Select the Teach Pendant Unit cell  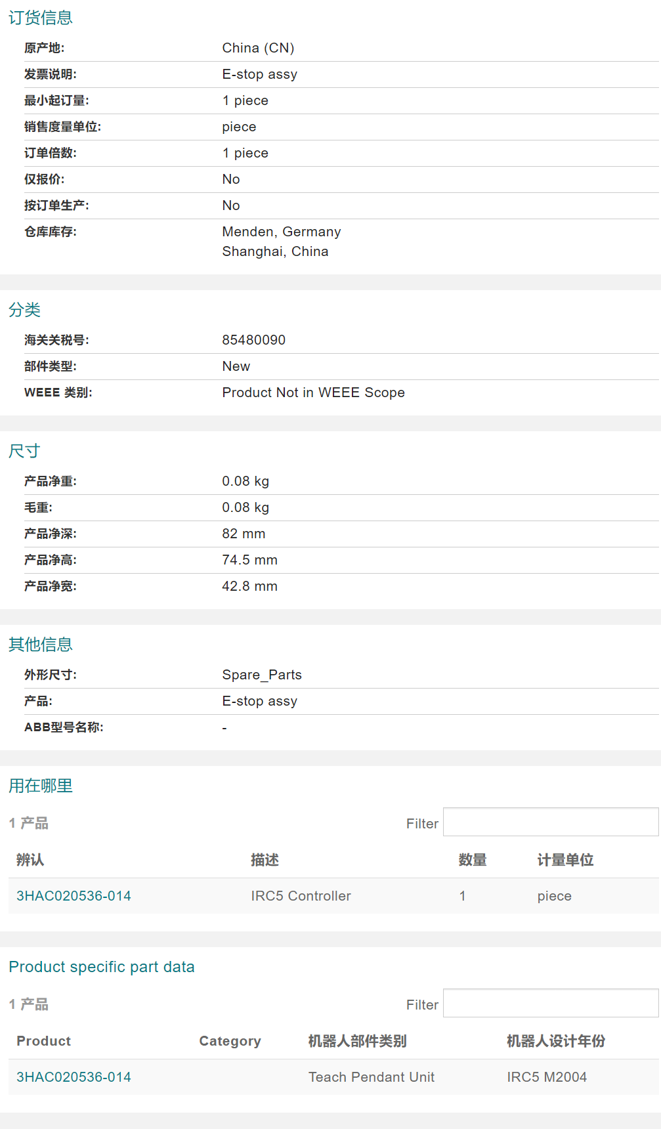point(372,1077)
